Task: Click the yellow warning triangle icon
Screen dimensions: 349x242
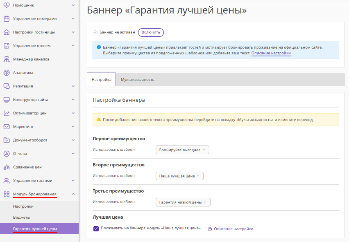Action: point(99,119)
